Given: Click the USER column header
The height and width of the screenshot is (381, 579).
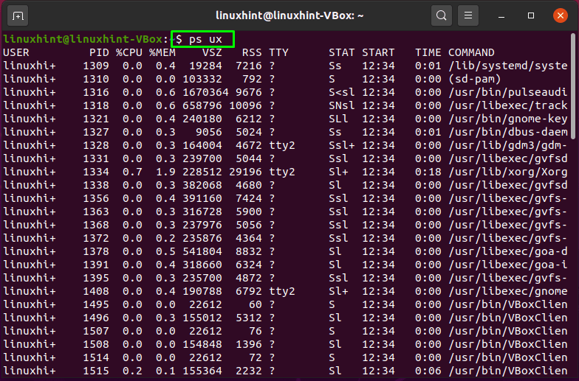Looking at the screenshot, I should pos(16,53).
